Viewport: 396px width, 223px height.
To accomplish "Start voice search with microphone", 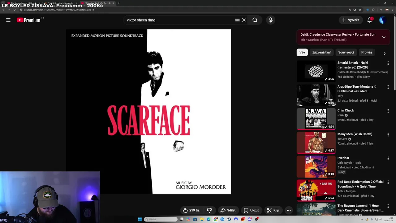I will point(271,20).
